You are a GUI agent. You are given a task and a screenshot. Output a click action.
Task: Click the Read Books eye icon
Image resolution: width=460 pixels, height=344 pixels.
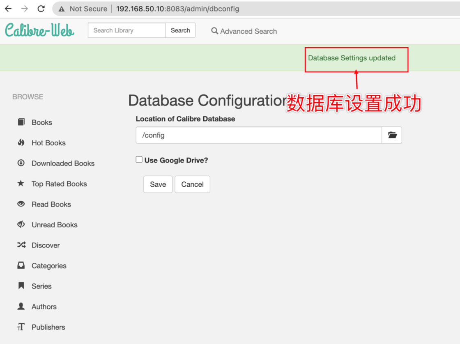click(21, 204)
